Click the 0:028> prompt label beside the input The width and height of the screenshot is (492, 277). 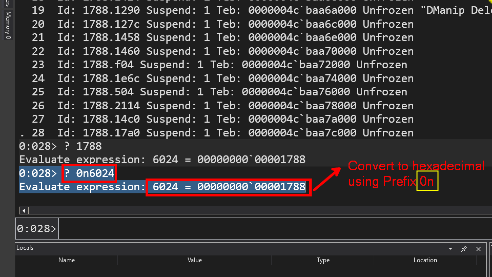point(37,229)
